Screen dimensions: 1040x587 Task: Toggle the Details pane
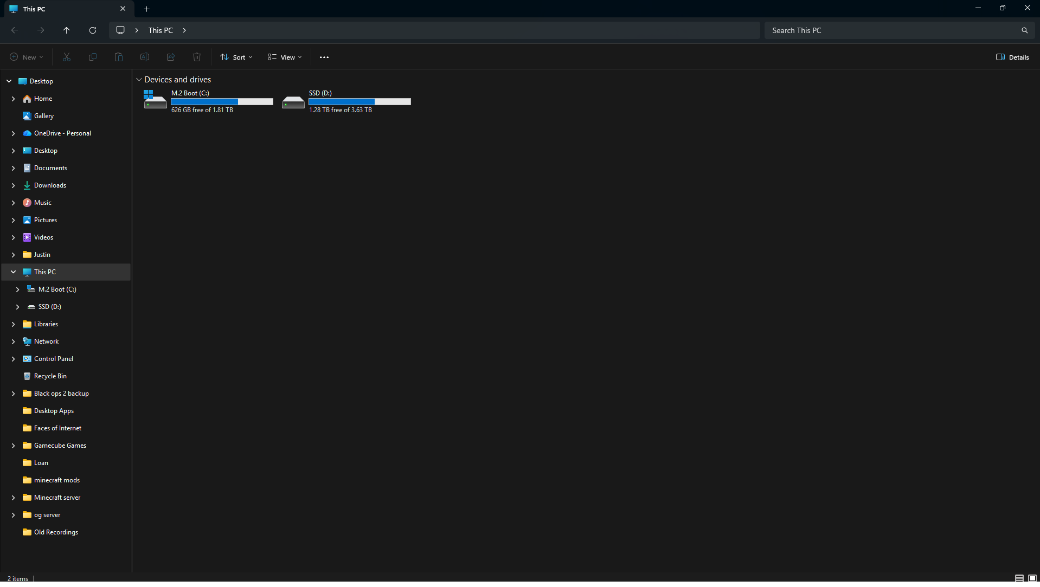click(x=1012, y=57)
